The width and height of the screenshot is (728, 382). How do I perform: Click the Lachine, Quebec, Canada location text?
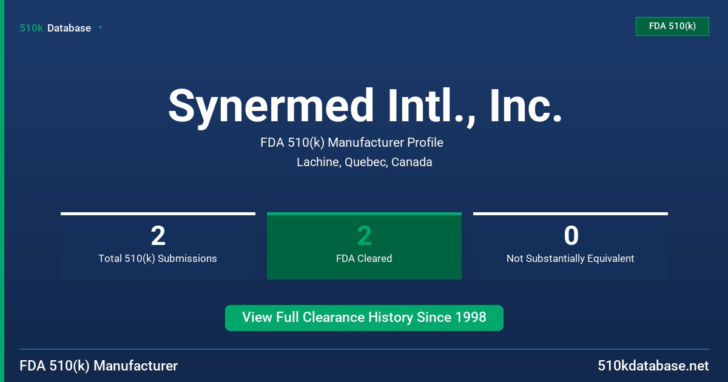tap(365, 162)
